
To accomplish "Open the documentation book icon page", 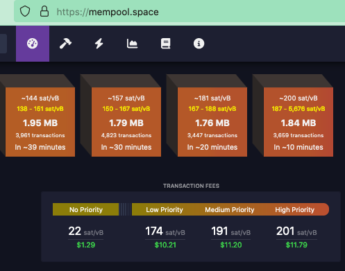I will [x=165, y=44].
